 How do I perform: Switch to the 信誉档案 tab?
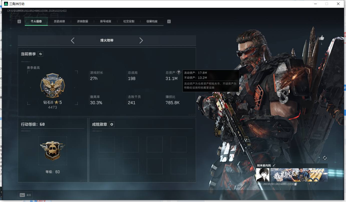(x=152, y=22)
